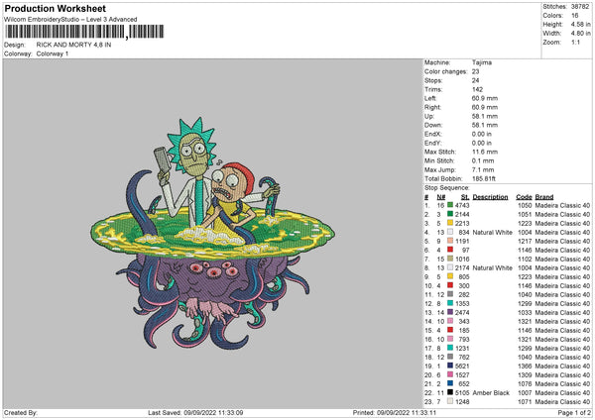Select thread code 1102 in row 7
The width and height of the screenshot is (595, 420).
pyautogui.click(x=525, y=259)
